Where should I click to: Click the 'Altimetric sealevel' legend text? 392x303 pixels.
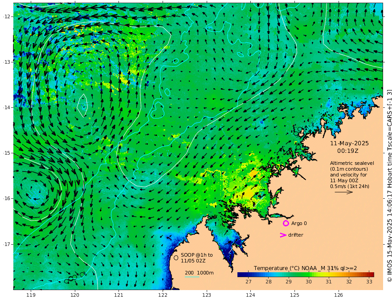pos(352,163)
